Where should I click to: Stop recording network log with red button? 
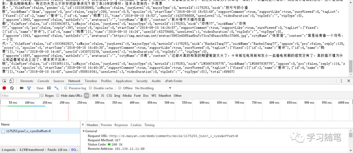tap(4, 88)
